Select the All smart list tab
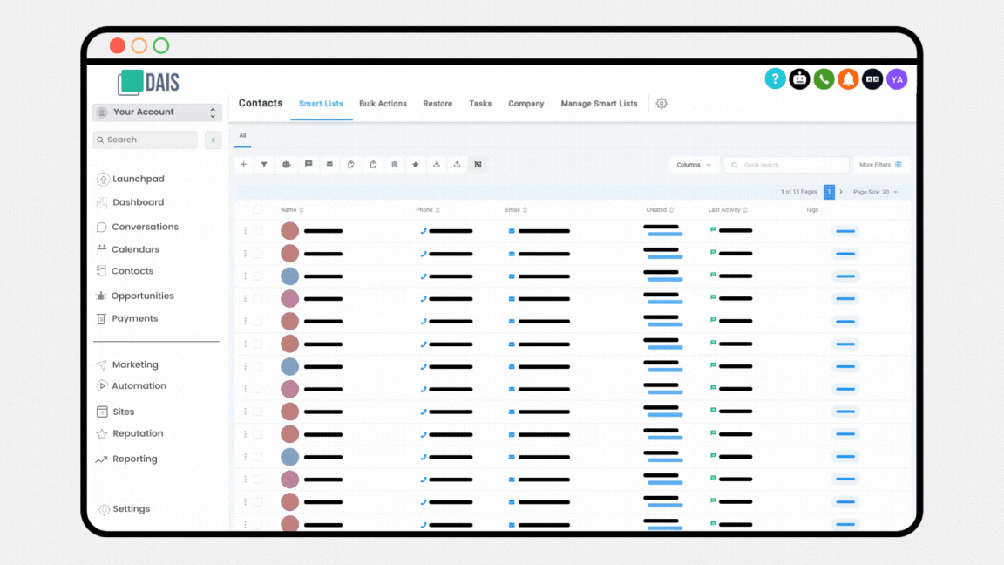 coord(242,136)
